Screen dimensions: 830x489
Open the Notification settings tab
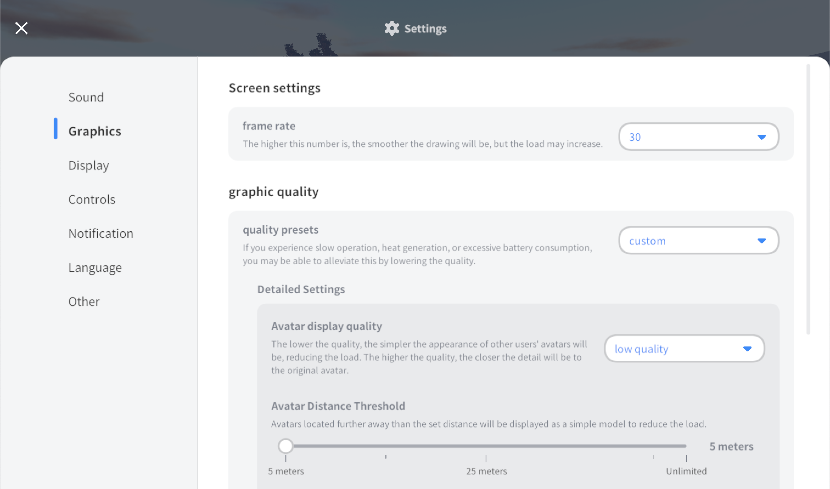click(101, 233)
